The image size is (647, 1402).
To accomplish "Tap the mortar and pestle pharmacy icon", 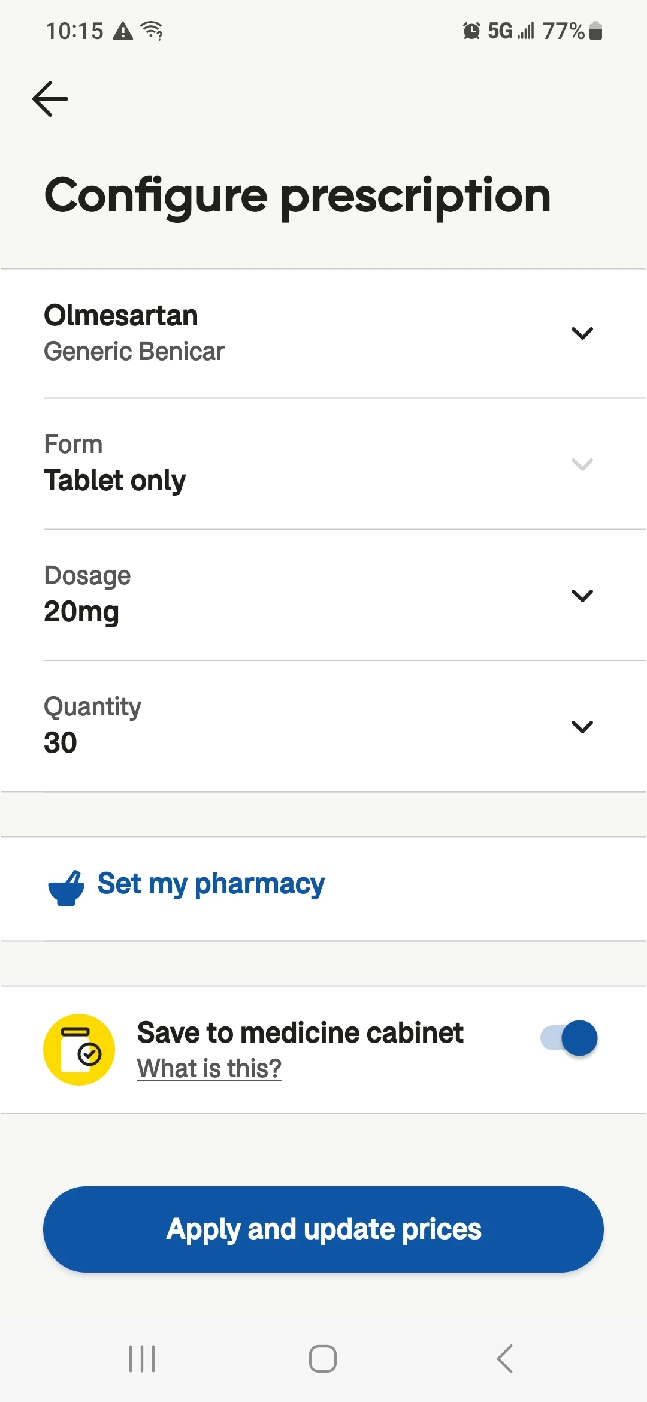I will [x=66, y=888].
